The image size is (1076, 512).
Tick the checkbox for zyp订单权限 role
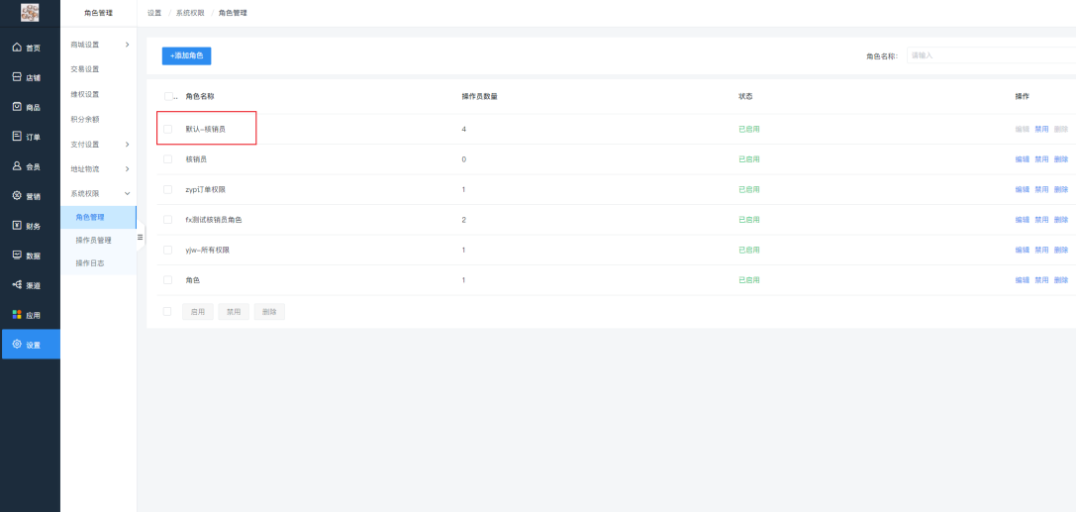167,189
